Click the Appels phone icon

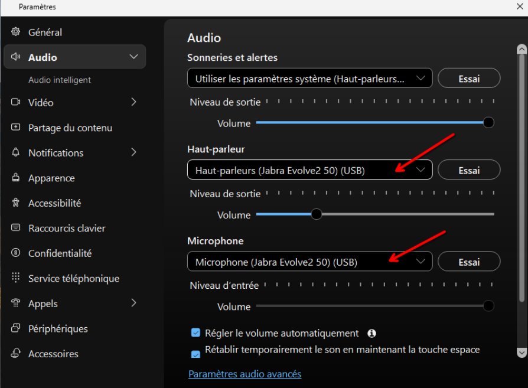click(15, 302)
